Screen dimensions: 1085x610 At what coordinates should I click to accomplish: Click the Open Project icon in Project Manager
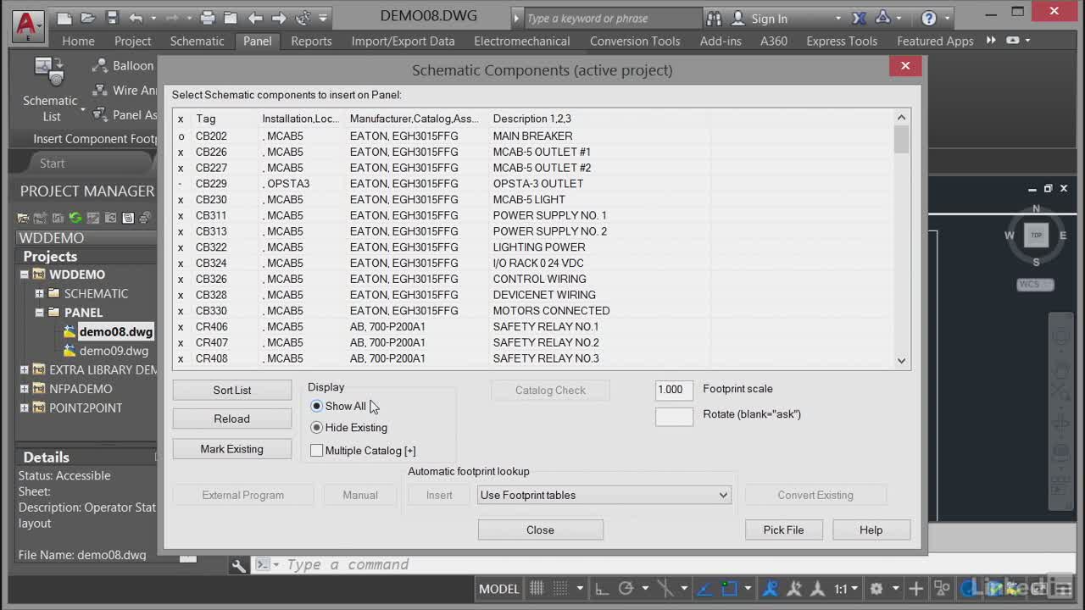click(23, 218)
